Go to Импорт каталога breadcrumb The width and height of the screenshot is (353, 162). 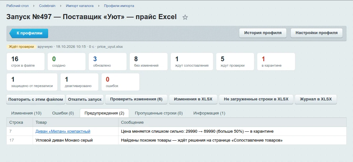pyautogui.click(x=80, y=6)
